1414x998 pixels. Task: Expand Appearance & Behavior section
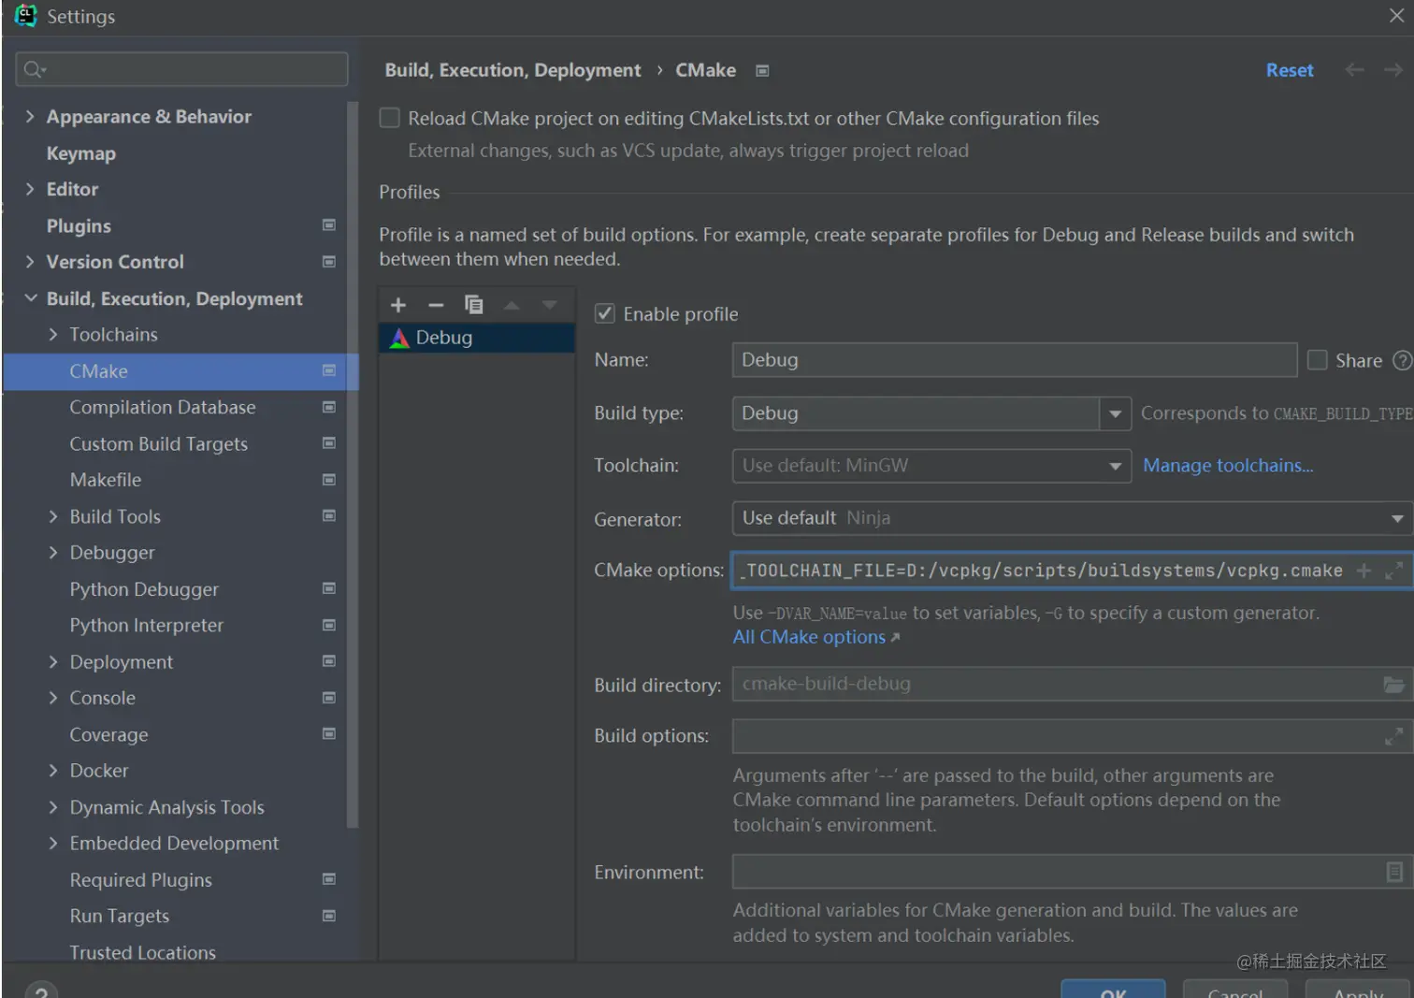[x=30, y=116]
